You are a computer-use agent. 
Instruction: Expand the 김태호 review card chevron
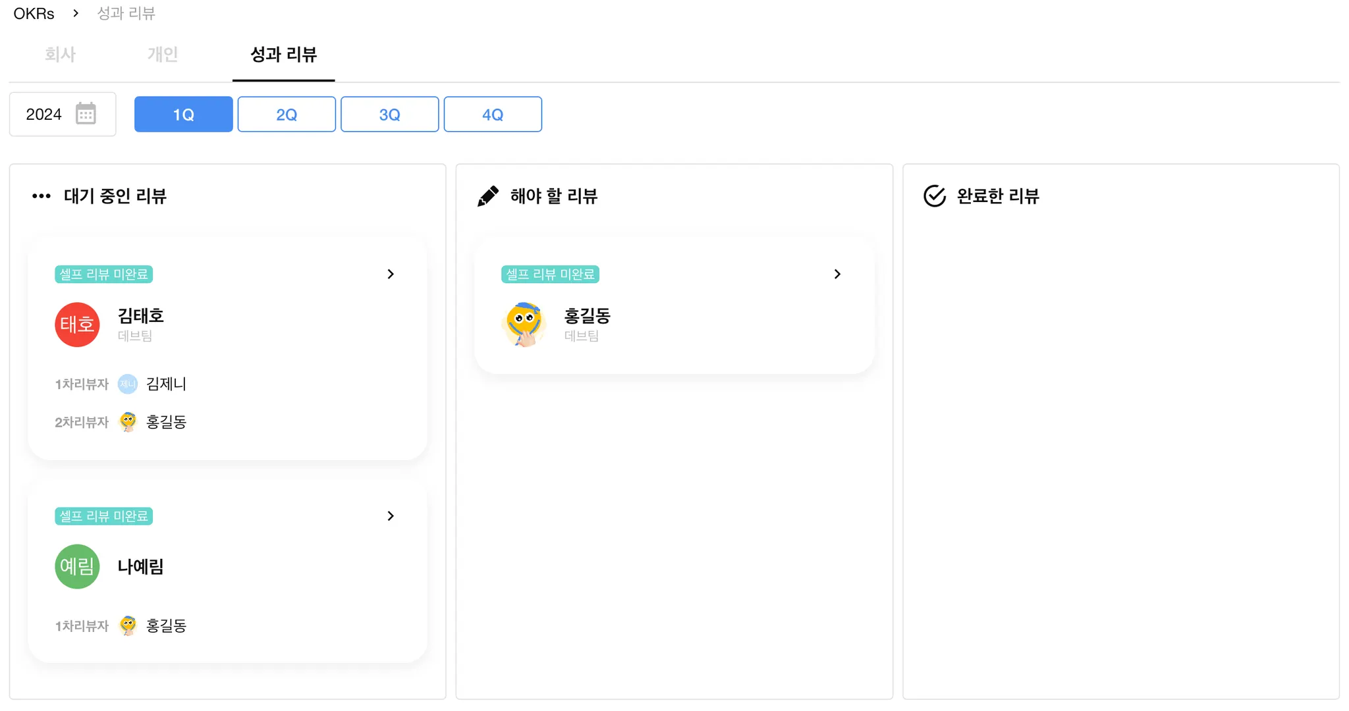click(x=391, y=274)
